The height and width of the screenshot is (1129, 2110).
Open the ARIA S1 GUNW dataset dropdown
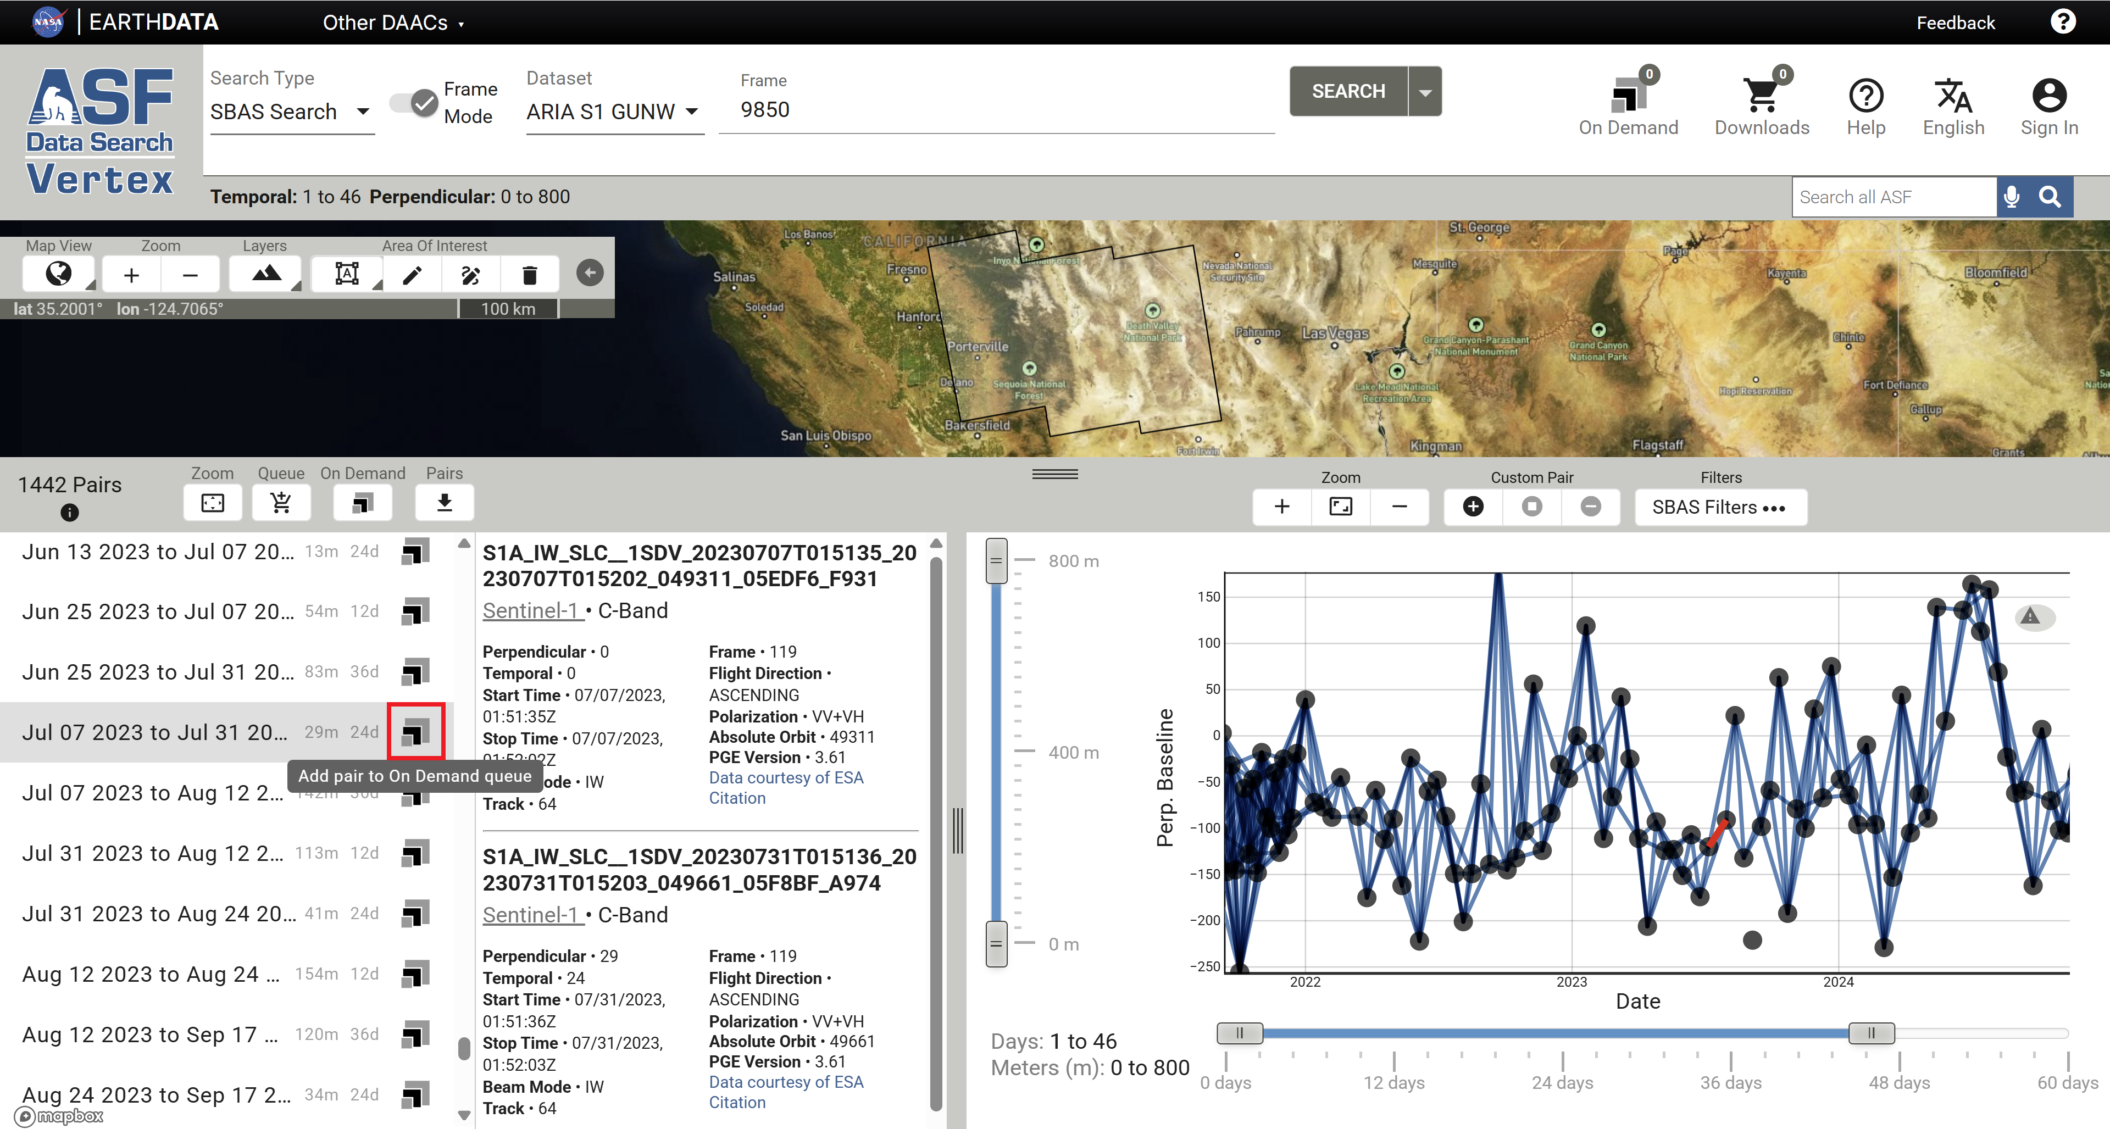click(x=613, y=112)
